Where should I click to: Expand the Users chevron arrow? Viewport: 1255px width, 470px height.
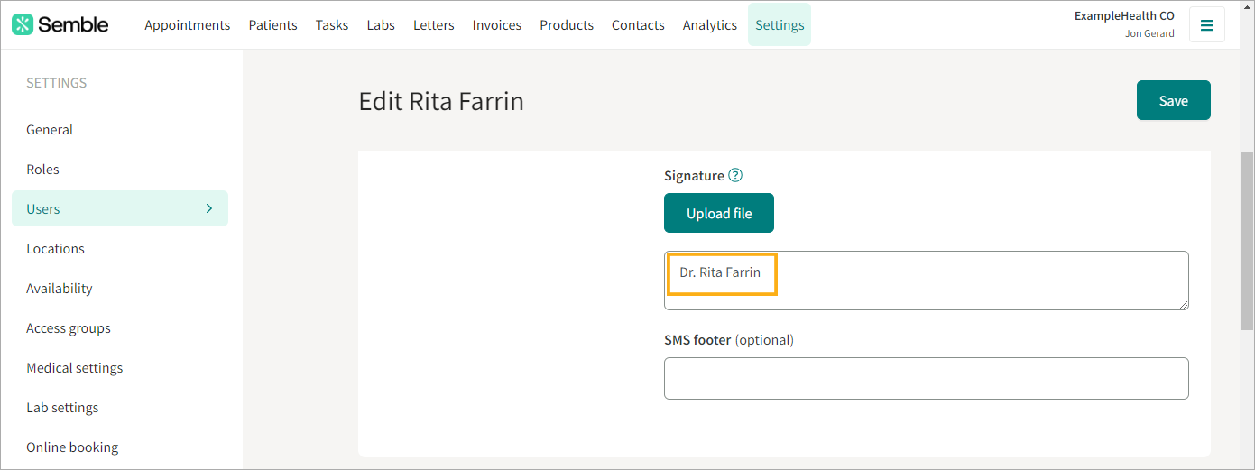click(209, 208)
